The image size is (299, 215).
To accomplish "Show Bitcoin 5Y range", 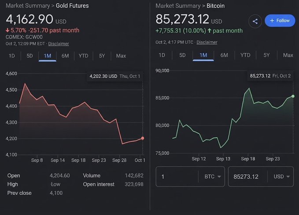I will (266, 55).
